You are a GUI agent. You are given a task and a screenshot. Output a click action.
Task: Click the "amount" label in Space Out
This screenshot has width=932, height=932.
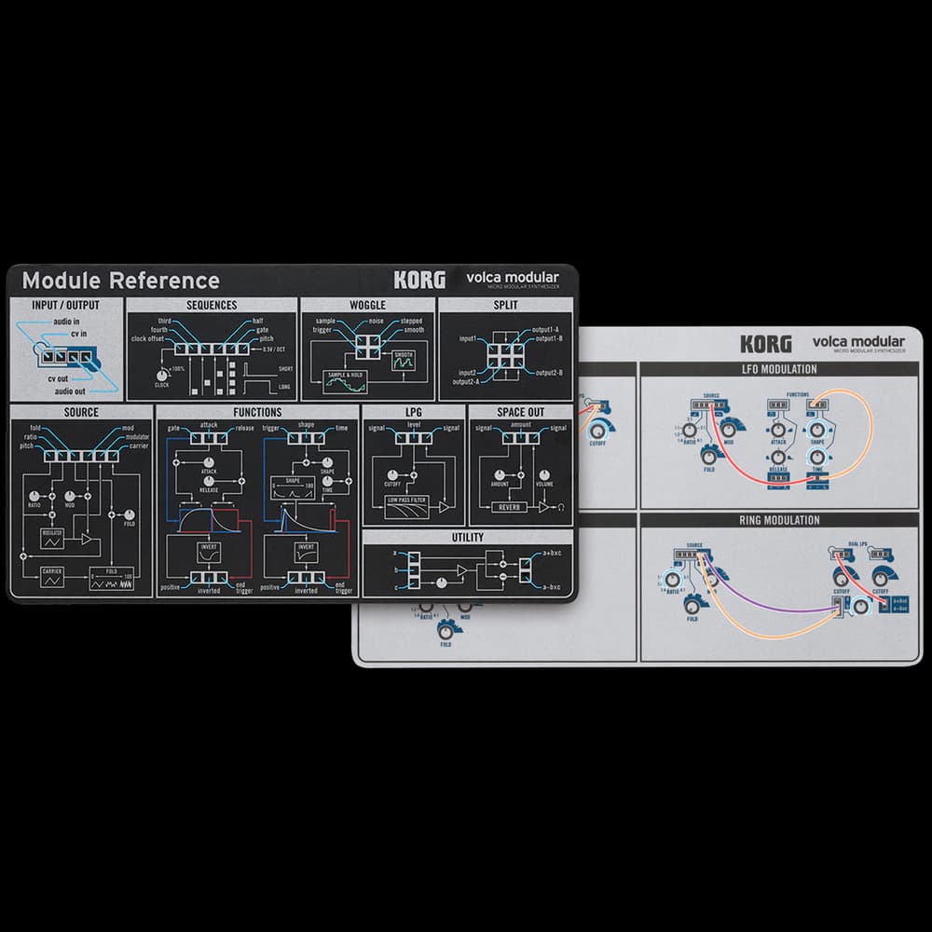tap(521, 425)
